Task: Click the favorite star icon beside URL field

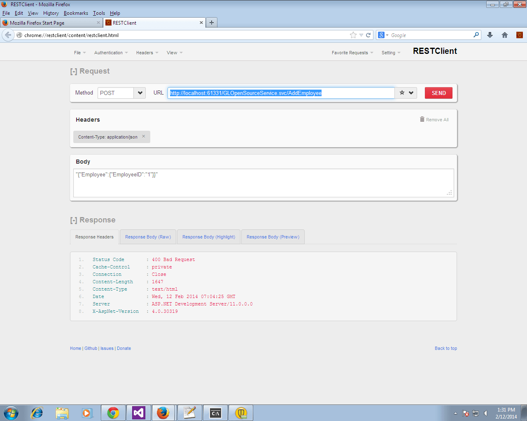Action: tap(402, 93)
